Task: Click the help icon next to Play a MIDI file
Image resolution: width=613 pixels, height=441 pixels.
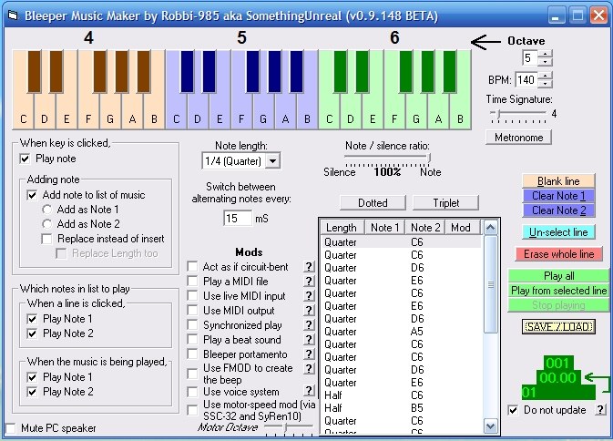Action: click(x=309, y=282)
